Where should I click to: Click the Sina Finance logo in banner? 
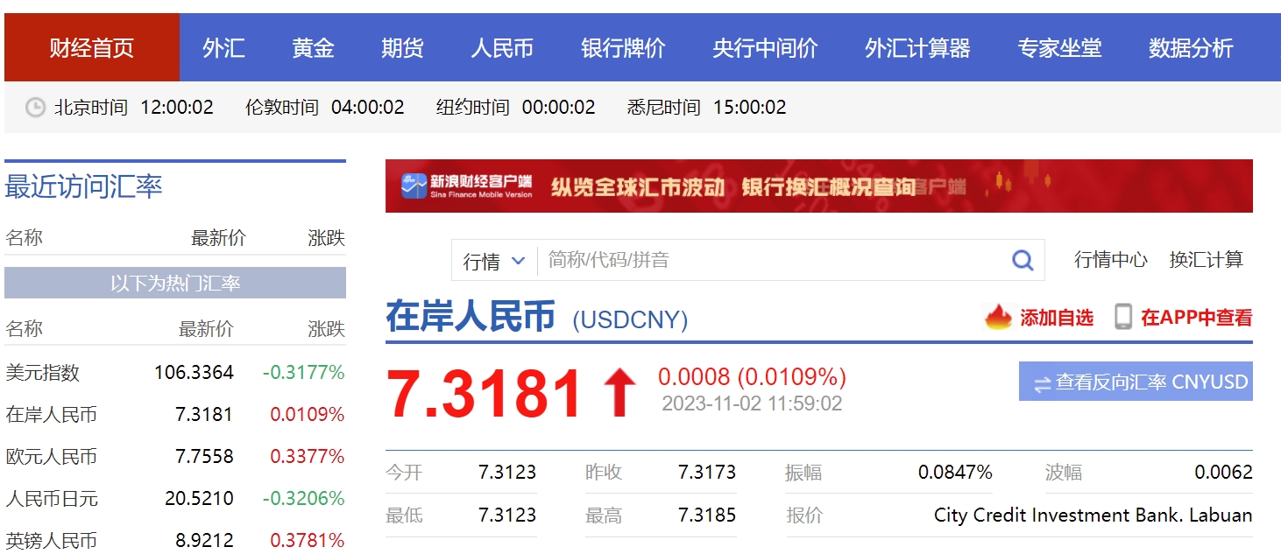[x=468, y=186]
